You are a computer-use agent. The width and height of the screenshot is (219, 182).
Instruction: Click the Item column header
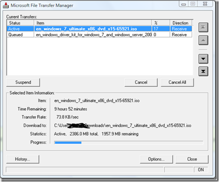tap(93, 23)
